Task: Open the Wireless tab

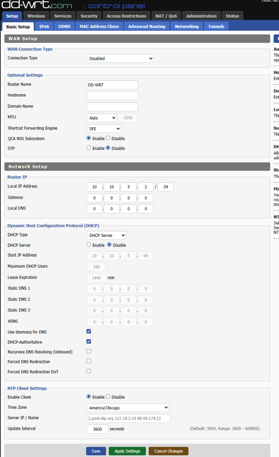Action: click(36, 16)
